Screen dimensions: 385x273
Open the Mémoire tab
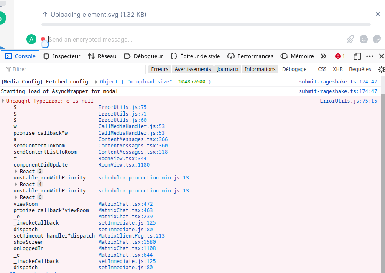point(297,56)
